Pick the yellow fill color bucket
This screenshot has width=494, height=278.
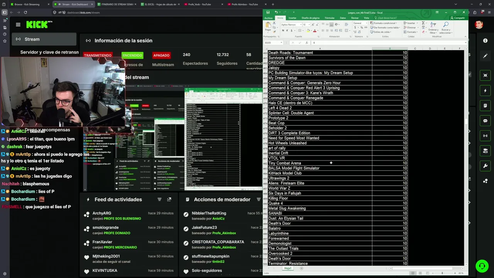click(x=308, y=31)
